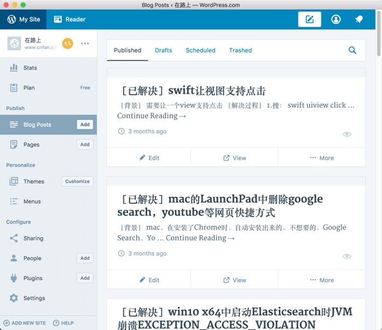
Task: Open Sharing settings in the sidebar
Action: [48, 238]
